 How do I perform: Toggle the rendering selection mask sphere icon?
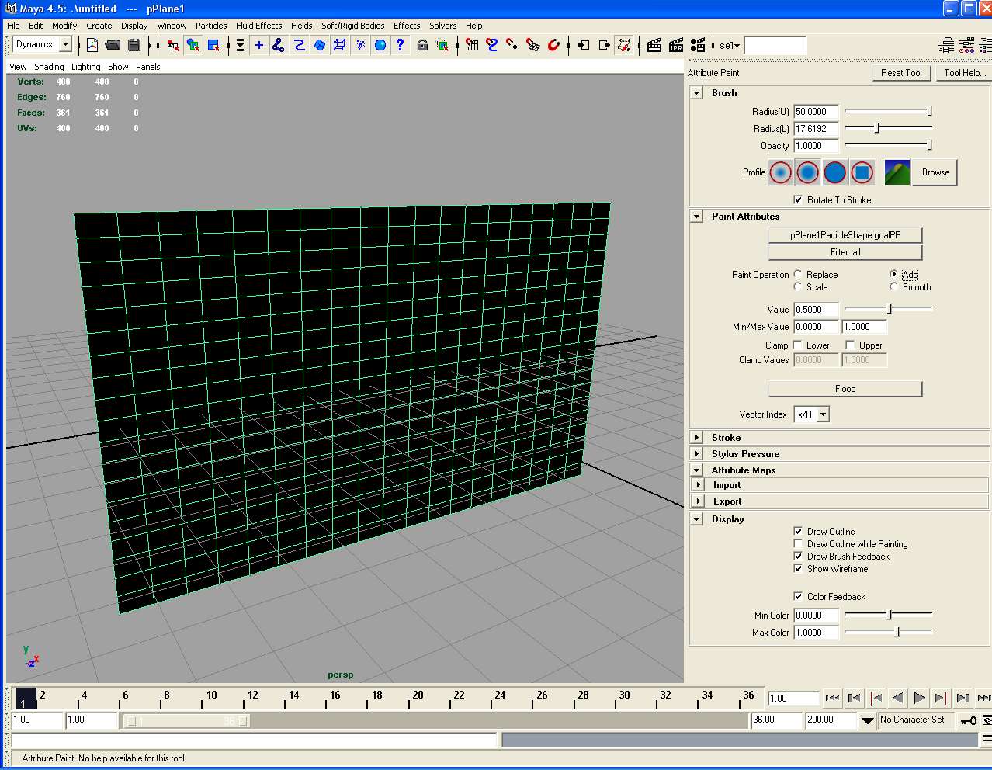[380, 45]
